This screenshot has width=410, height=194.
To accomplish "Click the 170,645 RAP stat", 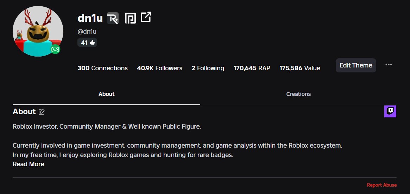I will coord(252,68).
